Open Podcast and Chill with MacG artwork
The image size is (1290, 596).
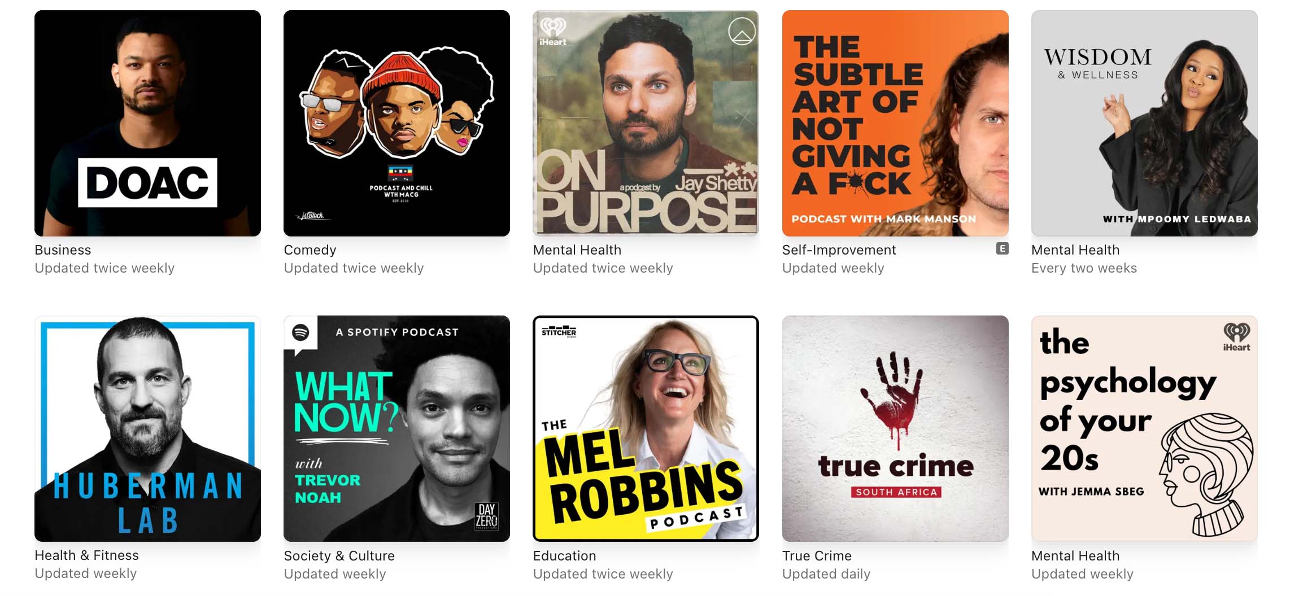(x=396, y=123)
